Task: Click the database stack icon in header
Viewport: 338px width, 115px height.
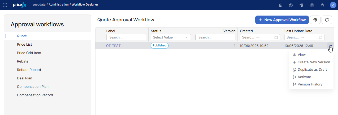Action: (x=312, y=5)
